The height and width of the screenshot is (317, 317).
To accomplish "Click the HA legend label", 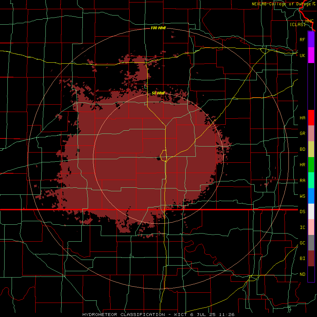I will [x=302, y=118].
